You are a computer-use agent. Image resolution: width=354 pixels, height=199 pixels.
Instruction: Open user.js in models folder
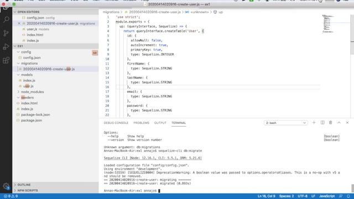55,86
